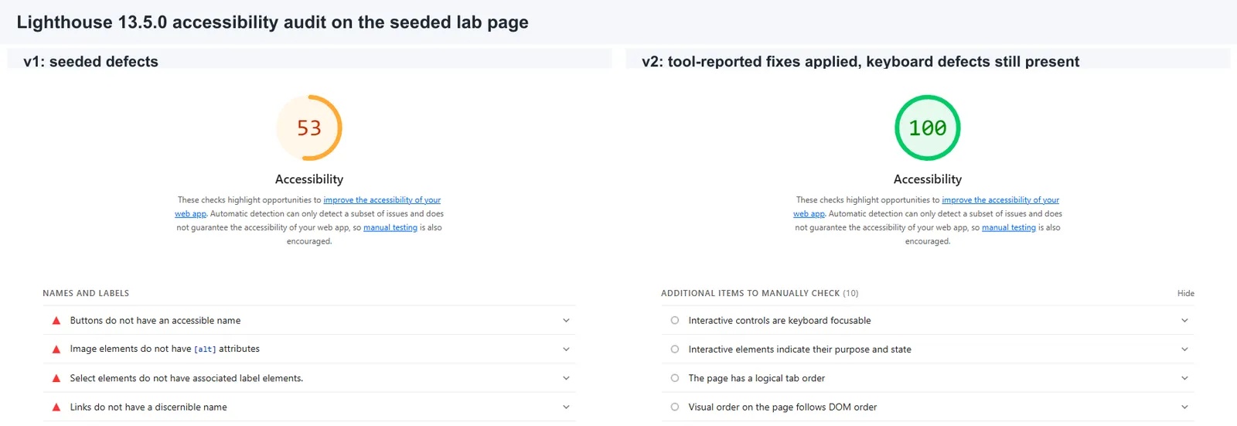Click 'Visual order on the page follows DOM order' text
This screenshot has height=426, width=1237.
click(782, 407)
